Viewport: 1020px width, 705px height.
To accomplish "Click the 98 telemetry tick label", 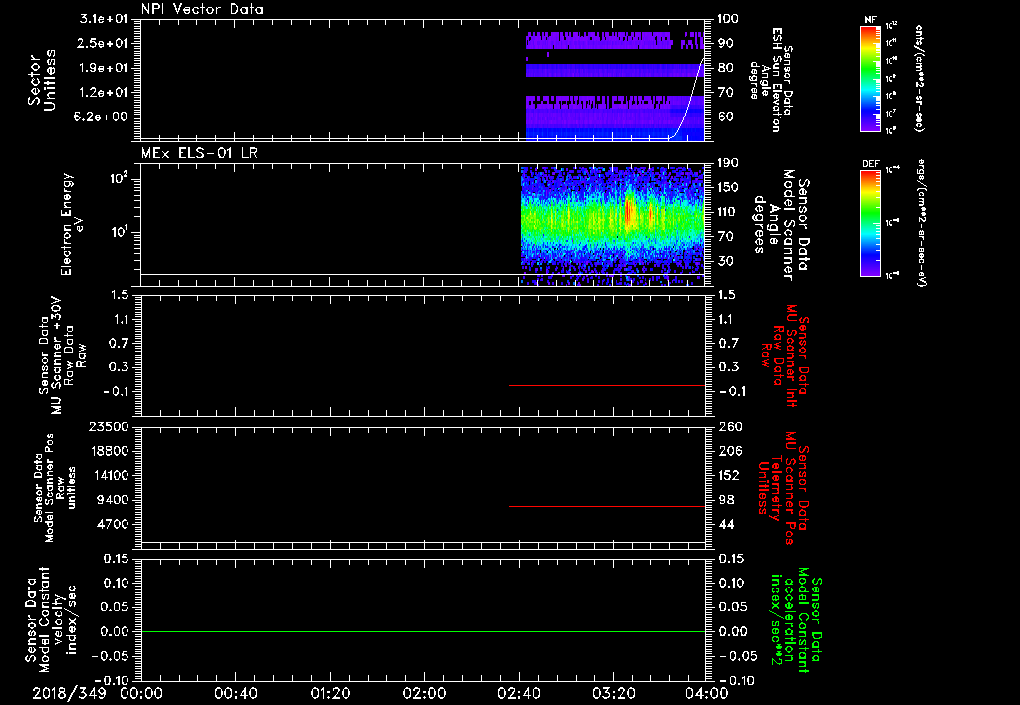I will tap(726, 500).
